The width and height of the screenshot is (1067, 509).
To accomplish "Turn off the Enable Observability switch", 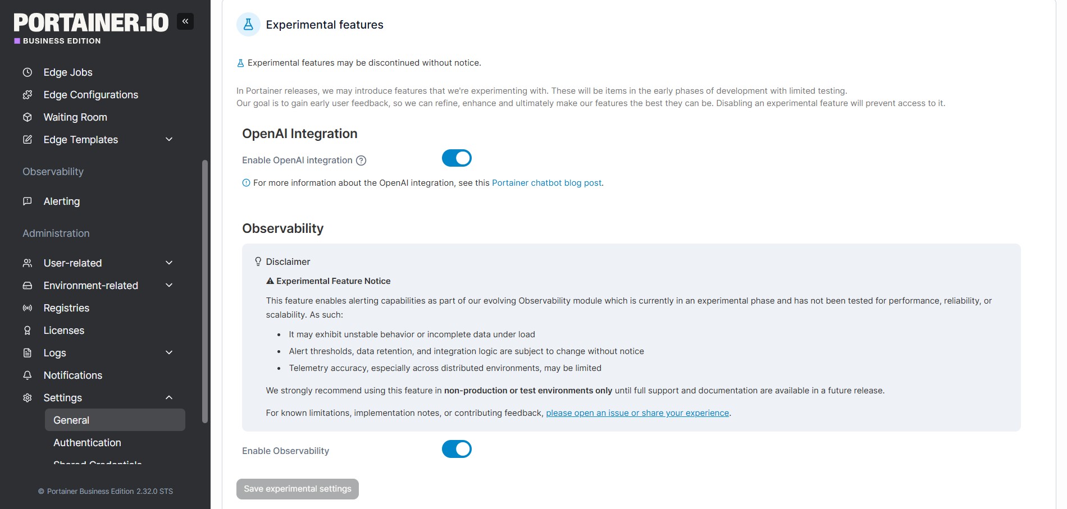I will click(x=457, y=449).
